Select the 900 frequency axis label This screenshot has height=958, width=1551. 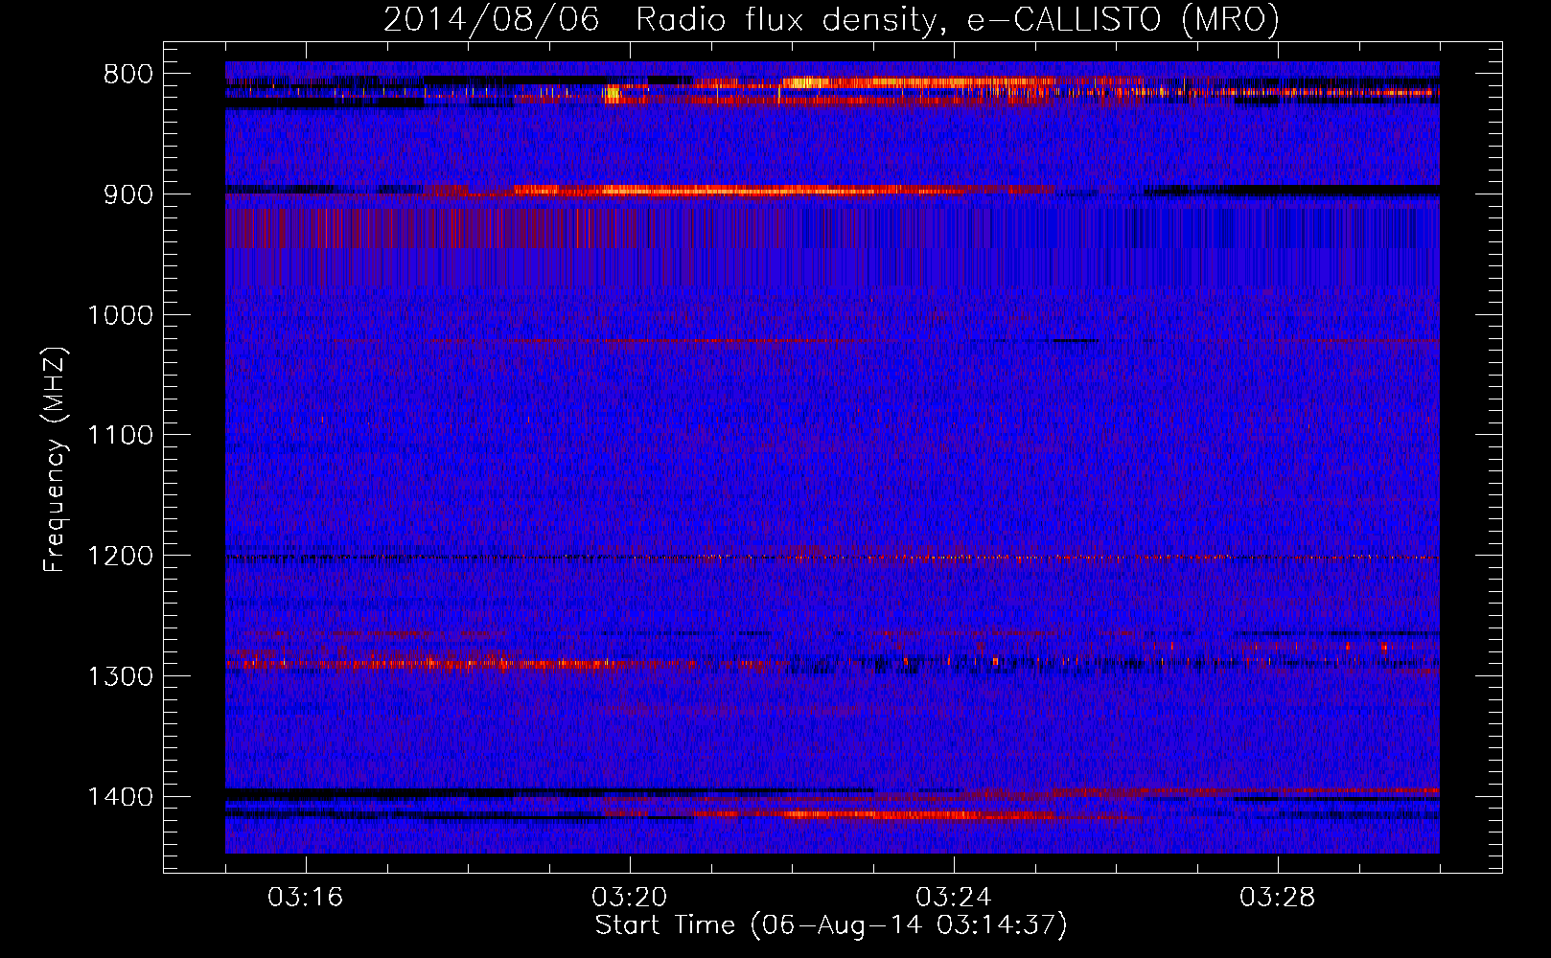point(128,194)
